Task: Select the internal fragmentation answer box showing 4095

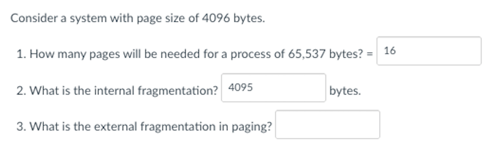Action: point(274,88)
